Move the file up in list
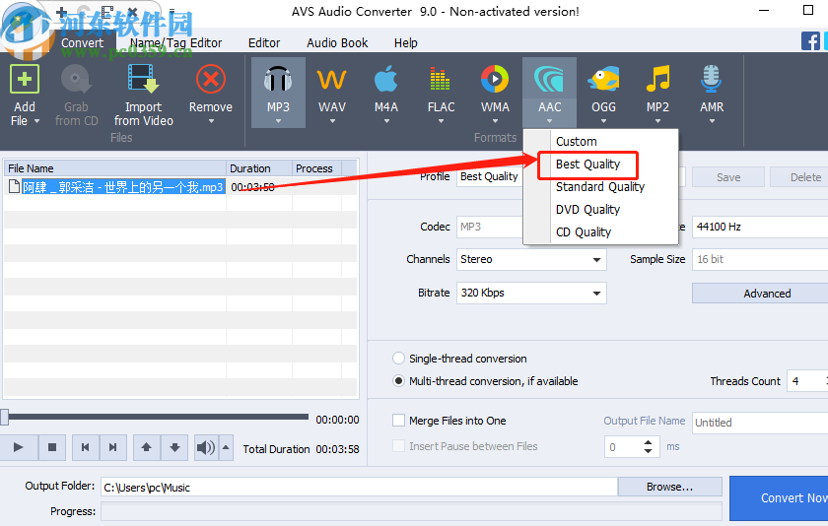This screenshot has width=828, height=526. (146, 447)
